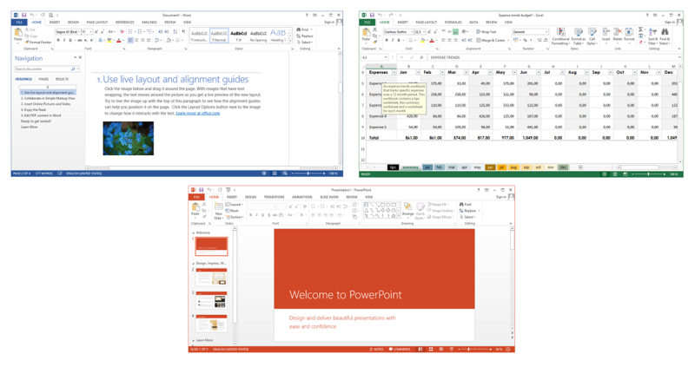Toggle Show/Hide paragraph marks in Word
The width and height of the screenshot is (695, 367).
pos(183,32)
